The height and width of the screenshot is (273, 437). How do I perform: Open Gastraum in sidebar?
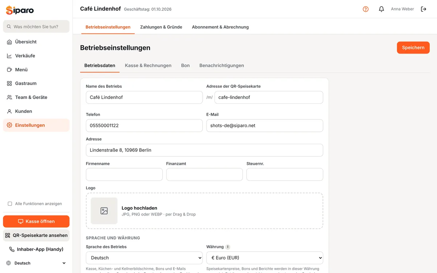tap(36, 83)
